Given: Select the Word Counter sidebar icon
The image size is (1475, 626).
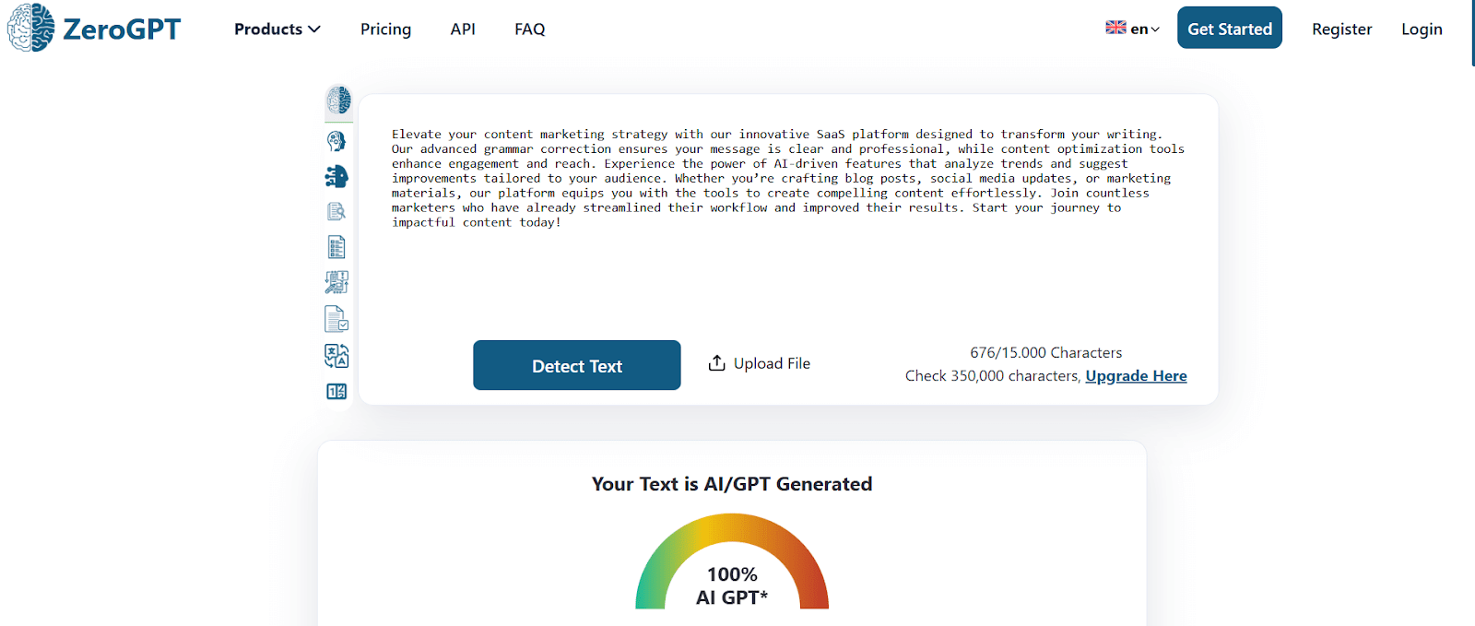Looking at the screenshot, I should (336, 391).
